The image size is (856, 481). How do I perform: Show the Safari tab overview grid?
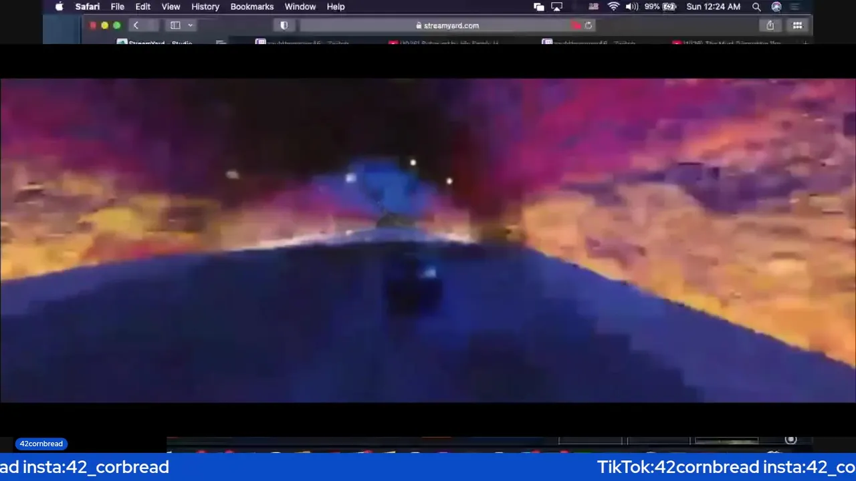797,25
